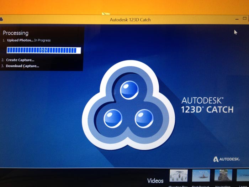Maximize the Autodesk 123D Catch window
The height and width of the screenshot is (187, 249).
coord(245,19)
